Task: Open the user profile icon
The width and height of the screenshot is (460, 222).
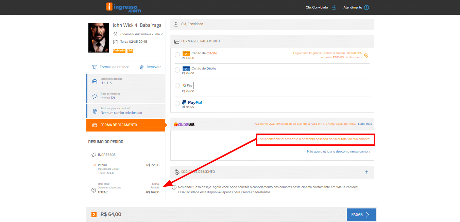Action: pyautogui.click(x=334, y=7)
